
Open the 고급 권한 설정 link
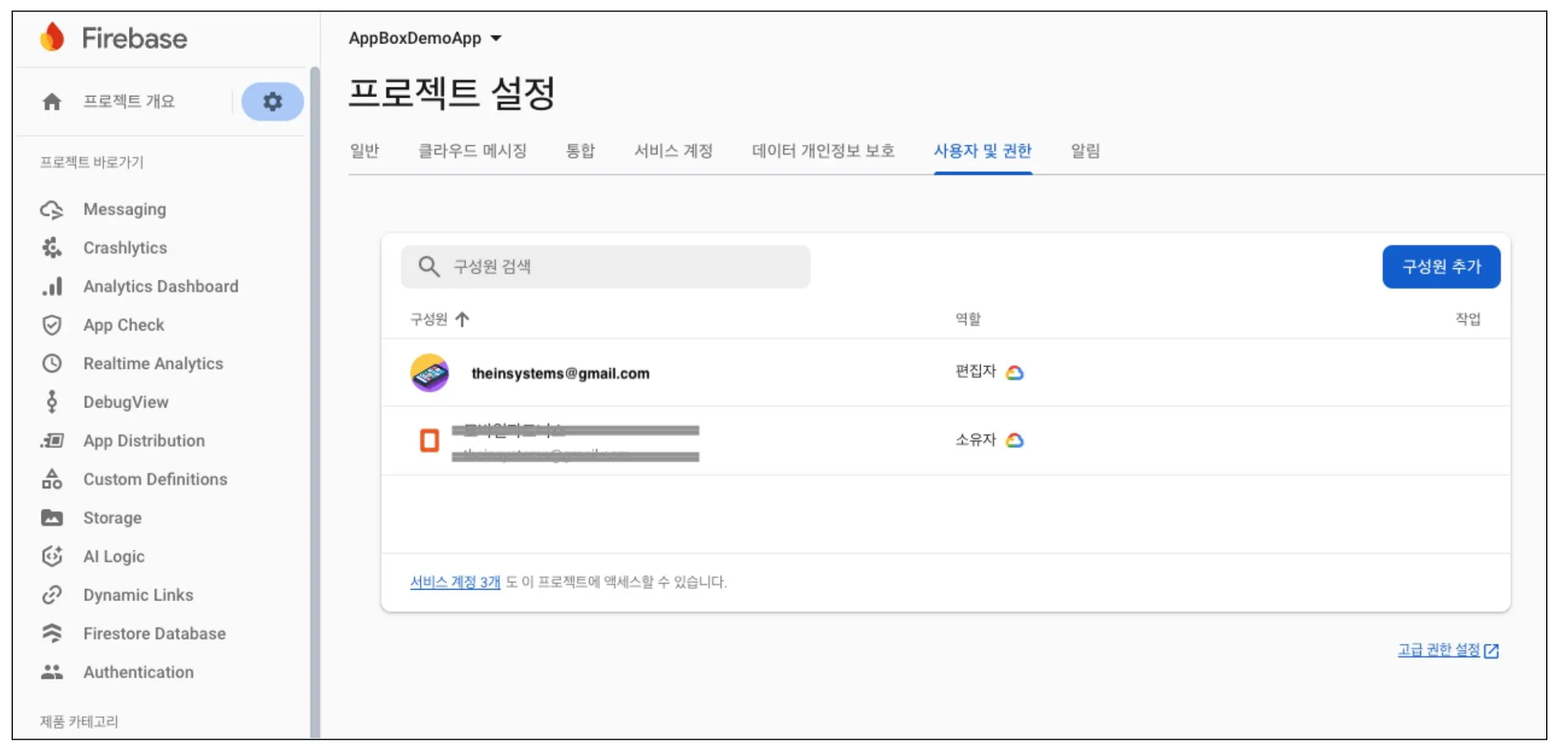(1439, 650)
